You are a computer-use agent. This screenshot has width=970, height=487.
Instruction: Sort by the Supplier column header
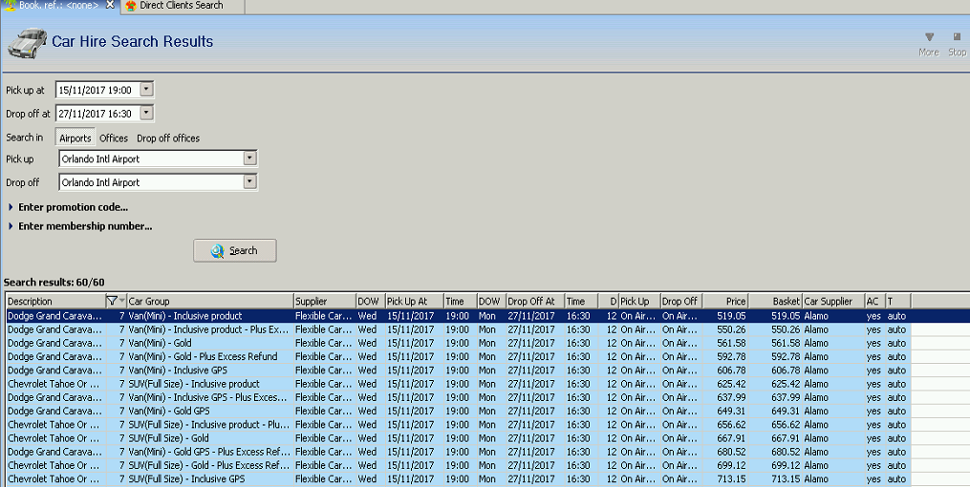(x=325, y=301)
